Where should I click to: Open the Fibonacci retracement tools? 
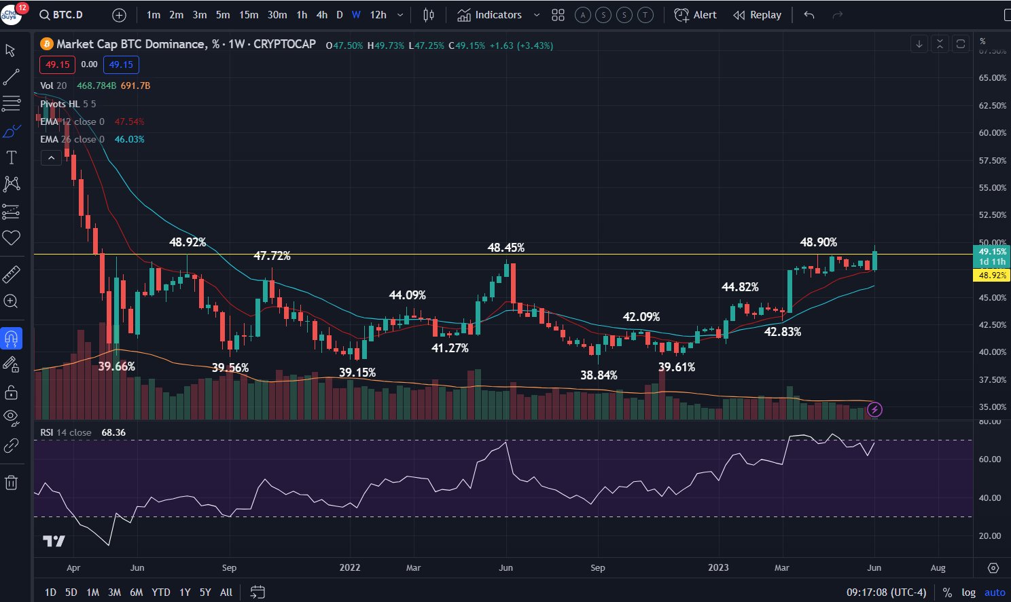click(11, 104)
